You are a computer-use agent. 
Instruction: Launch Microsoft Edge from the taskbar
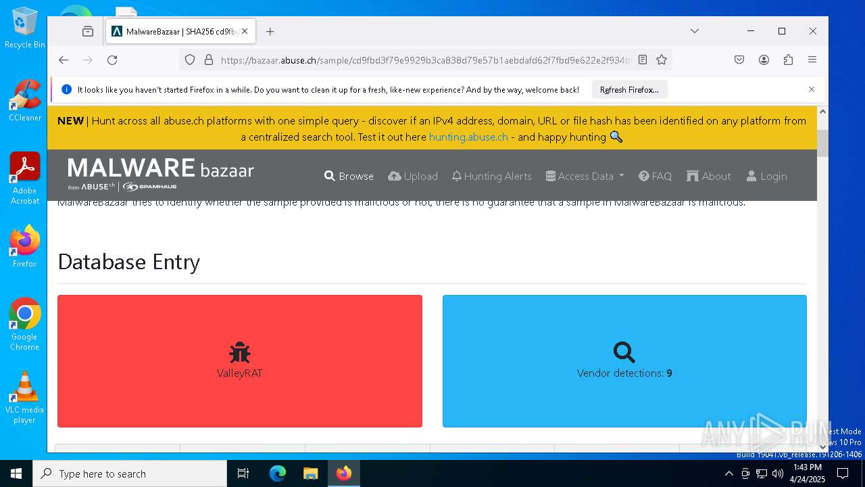click(x=278, y=473)
